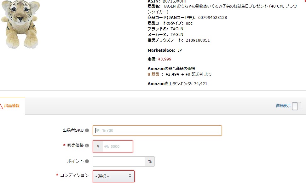Click the warning triangle on 出品情報 tab
306x183 pixels.
tap(1, 106)
